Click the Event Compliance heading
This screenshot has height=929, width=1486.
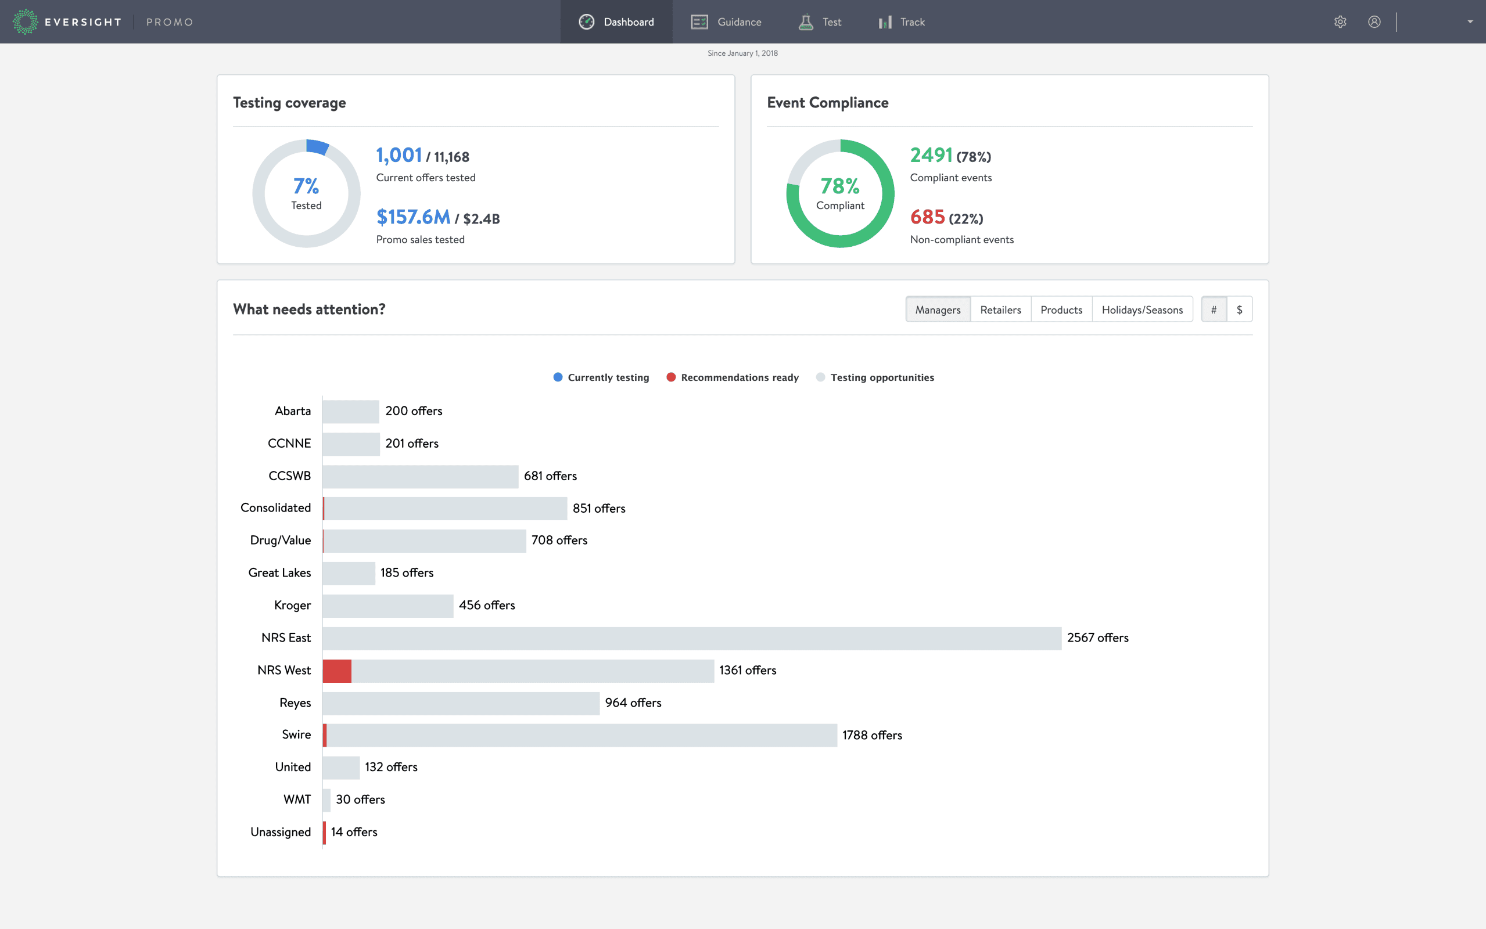coord(827,103)
